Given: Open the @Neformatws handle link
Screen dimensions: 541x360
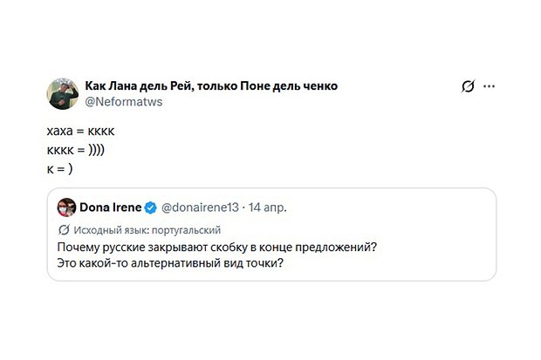Looking at the screenshot, I should [122, 101].
